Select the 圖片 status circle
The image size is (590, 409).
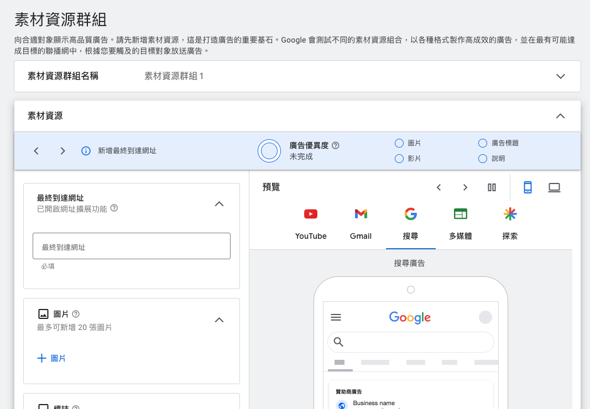[399, 143]
